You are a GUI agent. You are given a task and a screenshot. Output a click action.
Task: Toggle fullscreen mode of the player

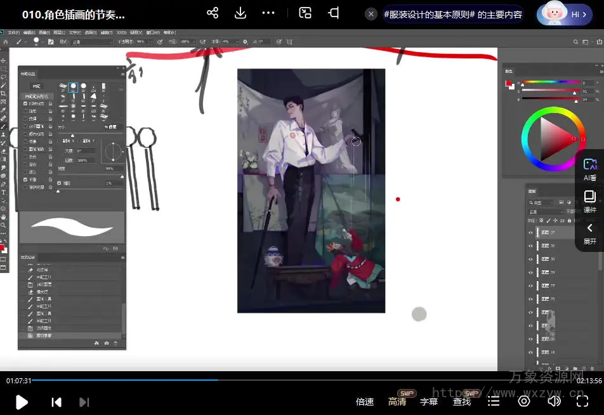[582, 401]
